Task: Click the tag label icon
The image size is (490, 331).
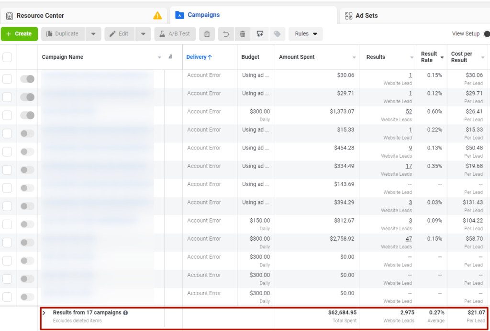Action: [277, 34]
